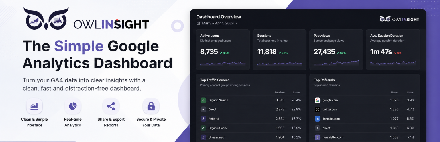The width and height of the screenshot is (440, 142).
Task: Click the newsletter.com link icon
Action: [x=317, y=137]
